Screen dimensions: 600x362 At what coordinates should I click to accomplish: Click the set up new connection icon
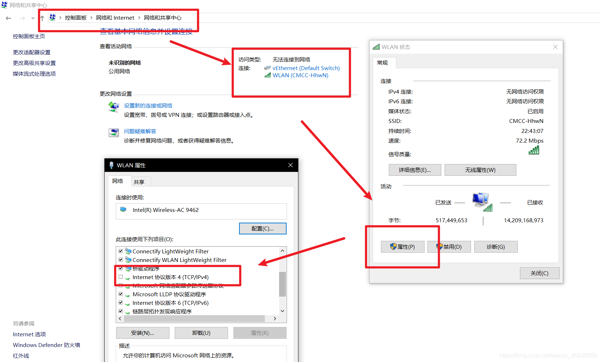(x=114, y=107)
